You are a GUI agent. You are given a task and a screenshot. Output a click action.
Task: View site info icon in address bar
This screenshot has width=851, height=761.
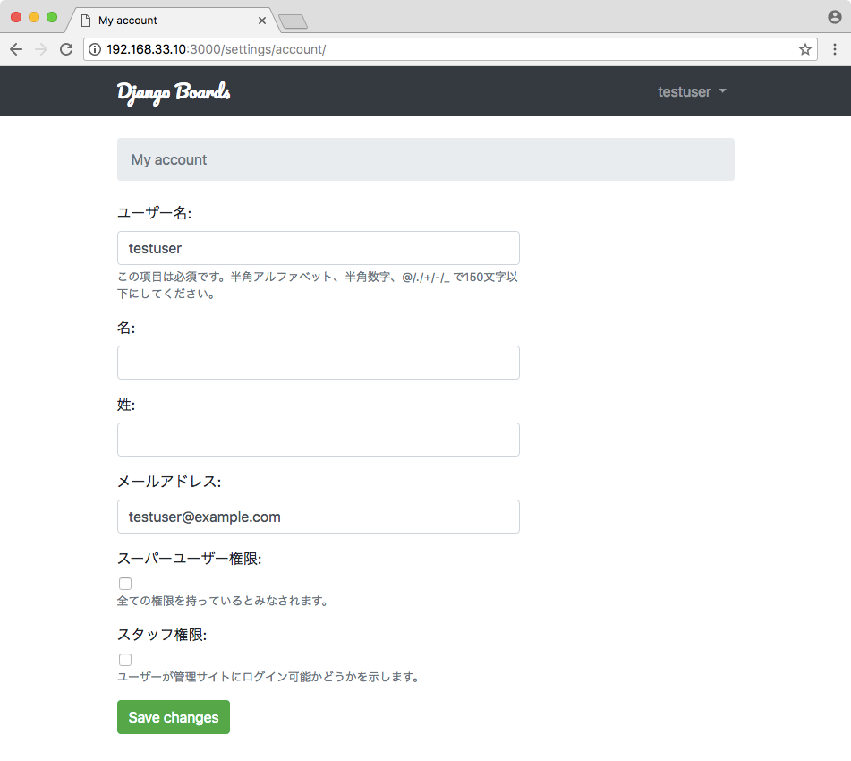(95, 49)
